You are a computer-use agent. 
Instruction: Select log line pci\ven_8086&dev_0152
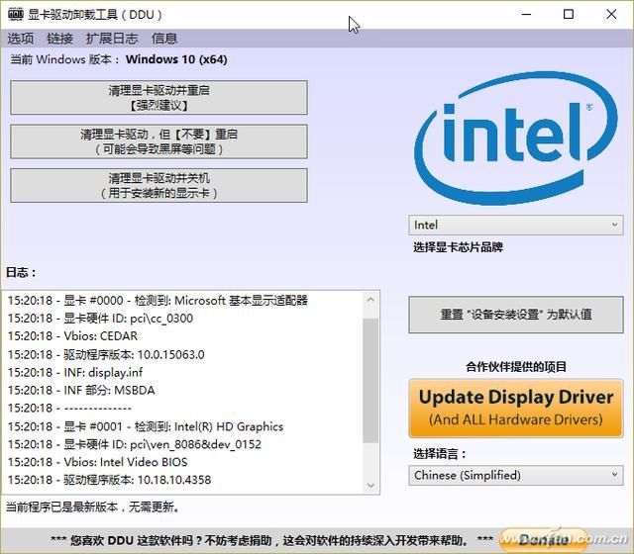coord(135,444)
